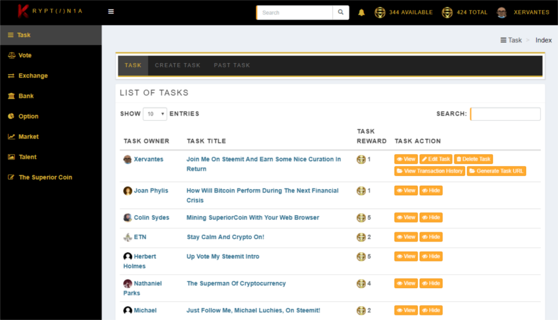The height and width of the screenshot is (320, 558).
Task: Click Xervantes avatar in task table
Action: 128,159
